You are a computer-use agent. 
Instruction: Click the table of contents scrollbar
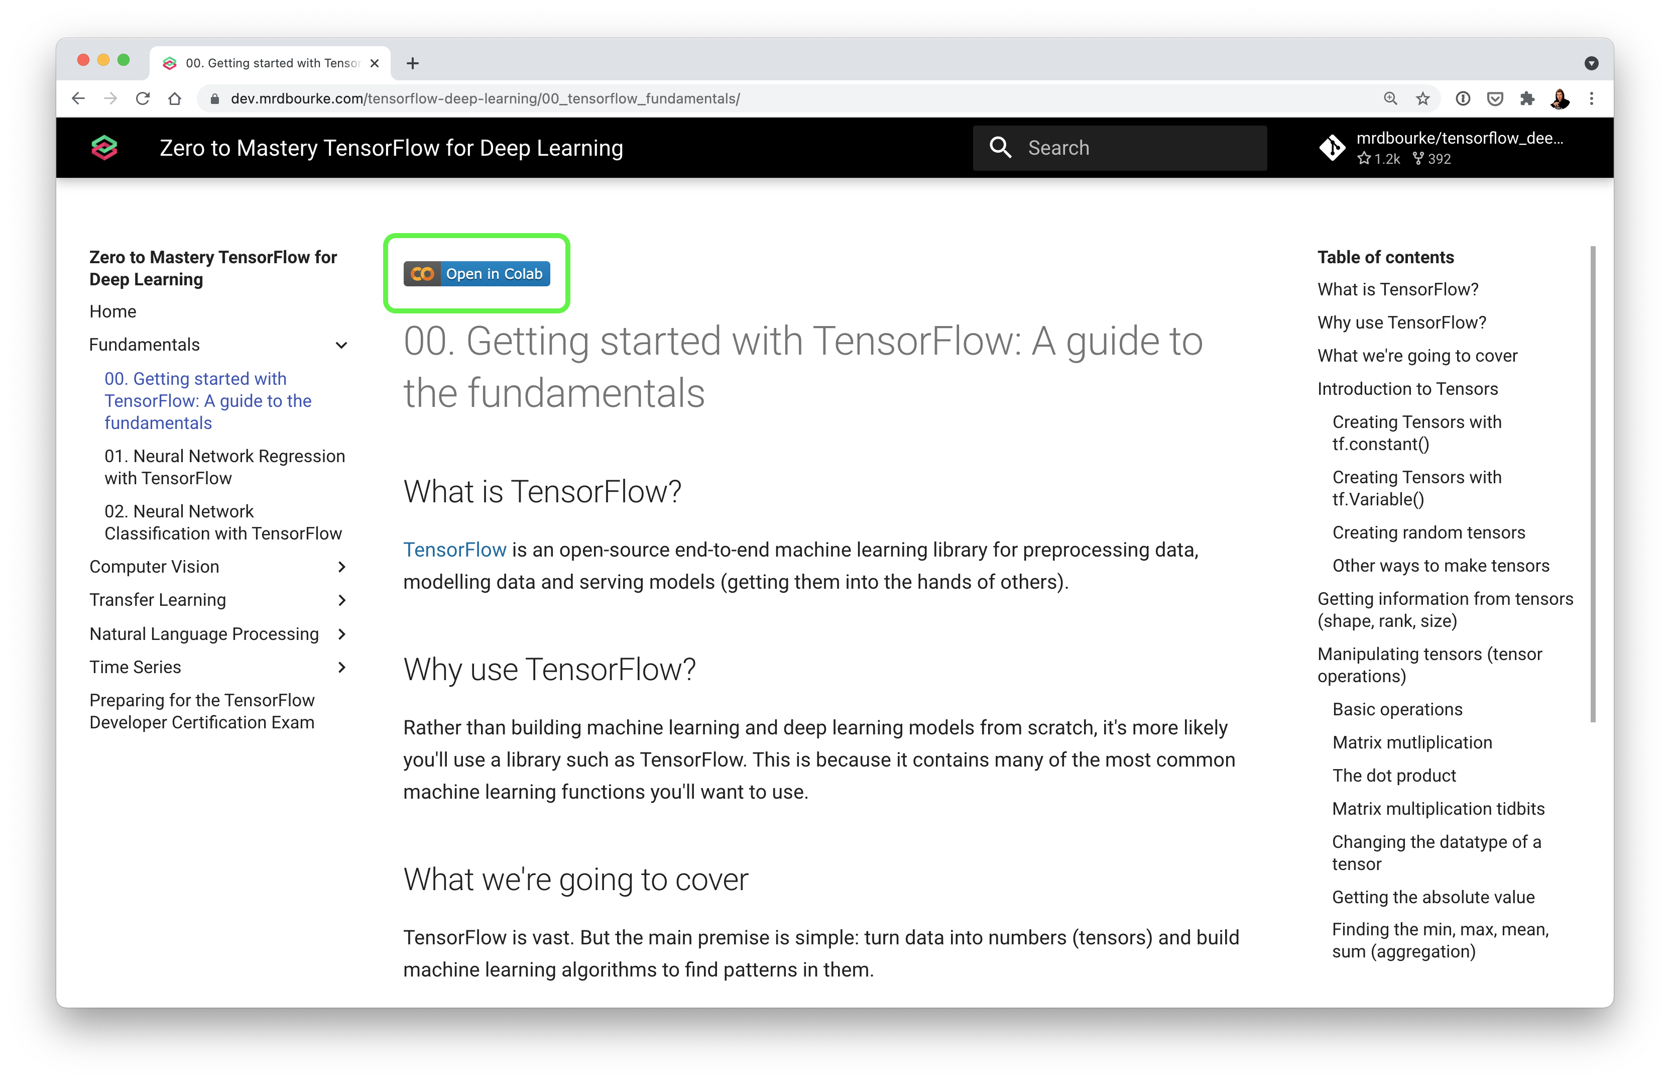point(1593,484)
